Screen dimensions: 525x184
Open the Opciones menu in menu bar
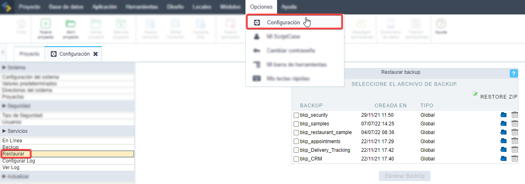[x=261, y=7]
